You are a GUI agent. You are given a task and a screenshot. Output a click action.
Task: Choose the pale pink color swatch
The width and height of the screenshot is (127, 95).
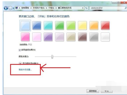(x=37, y=37)
